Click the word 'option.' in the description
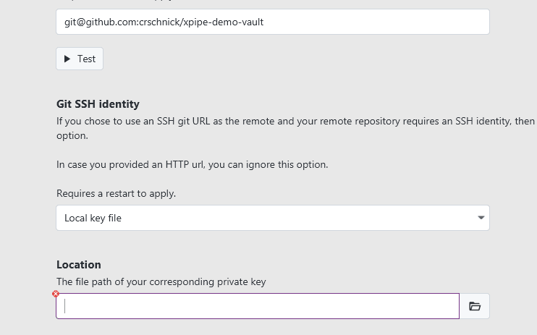 (x=72, y=135)
